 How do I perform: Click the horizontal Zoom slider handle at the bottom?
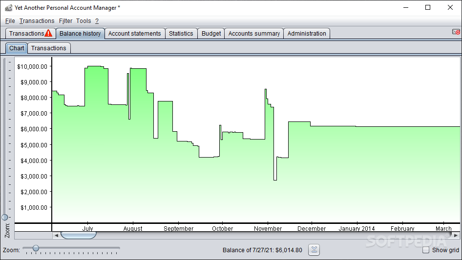point(36,248)
